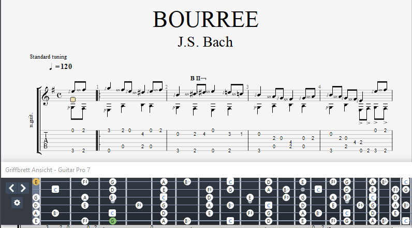Click the G at third fret, high E string
Image resolution: width=412 pixels, height=228 pixels.
pyautogui.click(x=112, y=182)
